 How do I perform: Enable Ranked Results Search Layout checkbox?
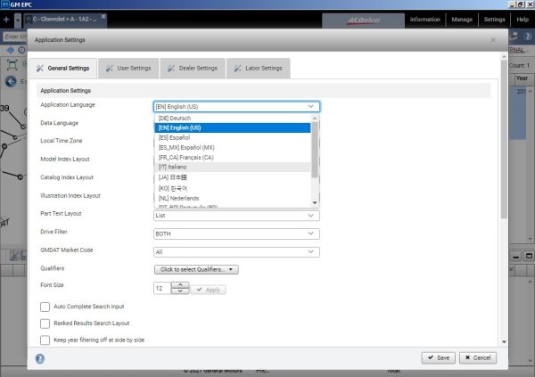45,324
